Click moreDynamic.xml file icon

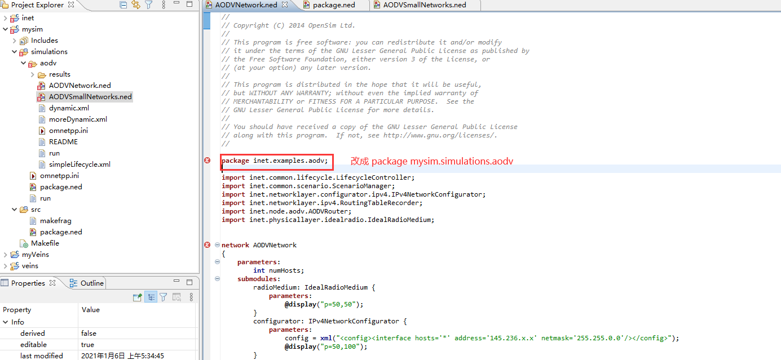coord(42,119)
